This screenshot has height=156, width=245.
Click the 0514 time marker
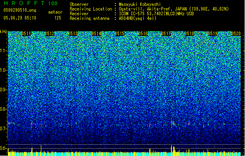[96, 34]
